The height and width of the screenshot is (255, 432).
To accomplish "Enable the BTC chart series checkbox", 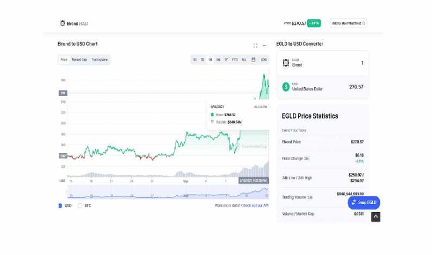I will (x=80, y=206).
